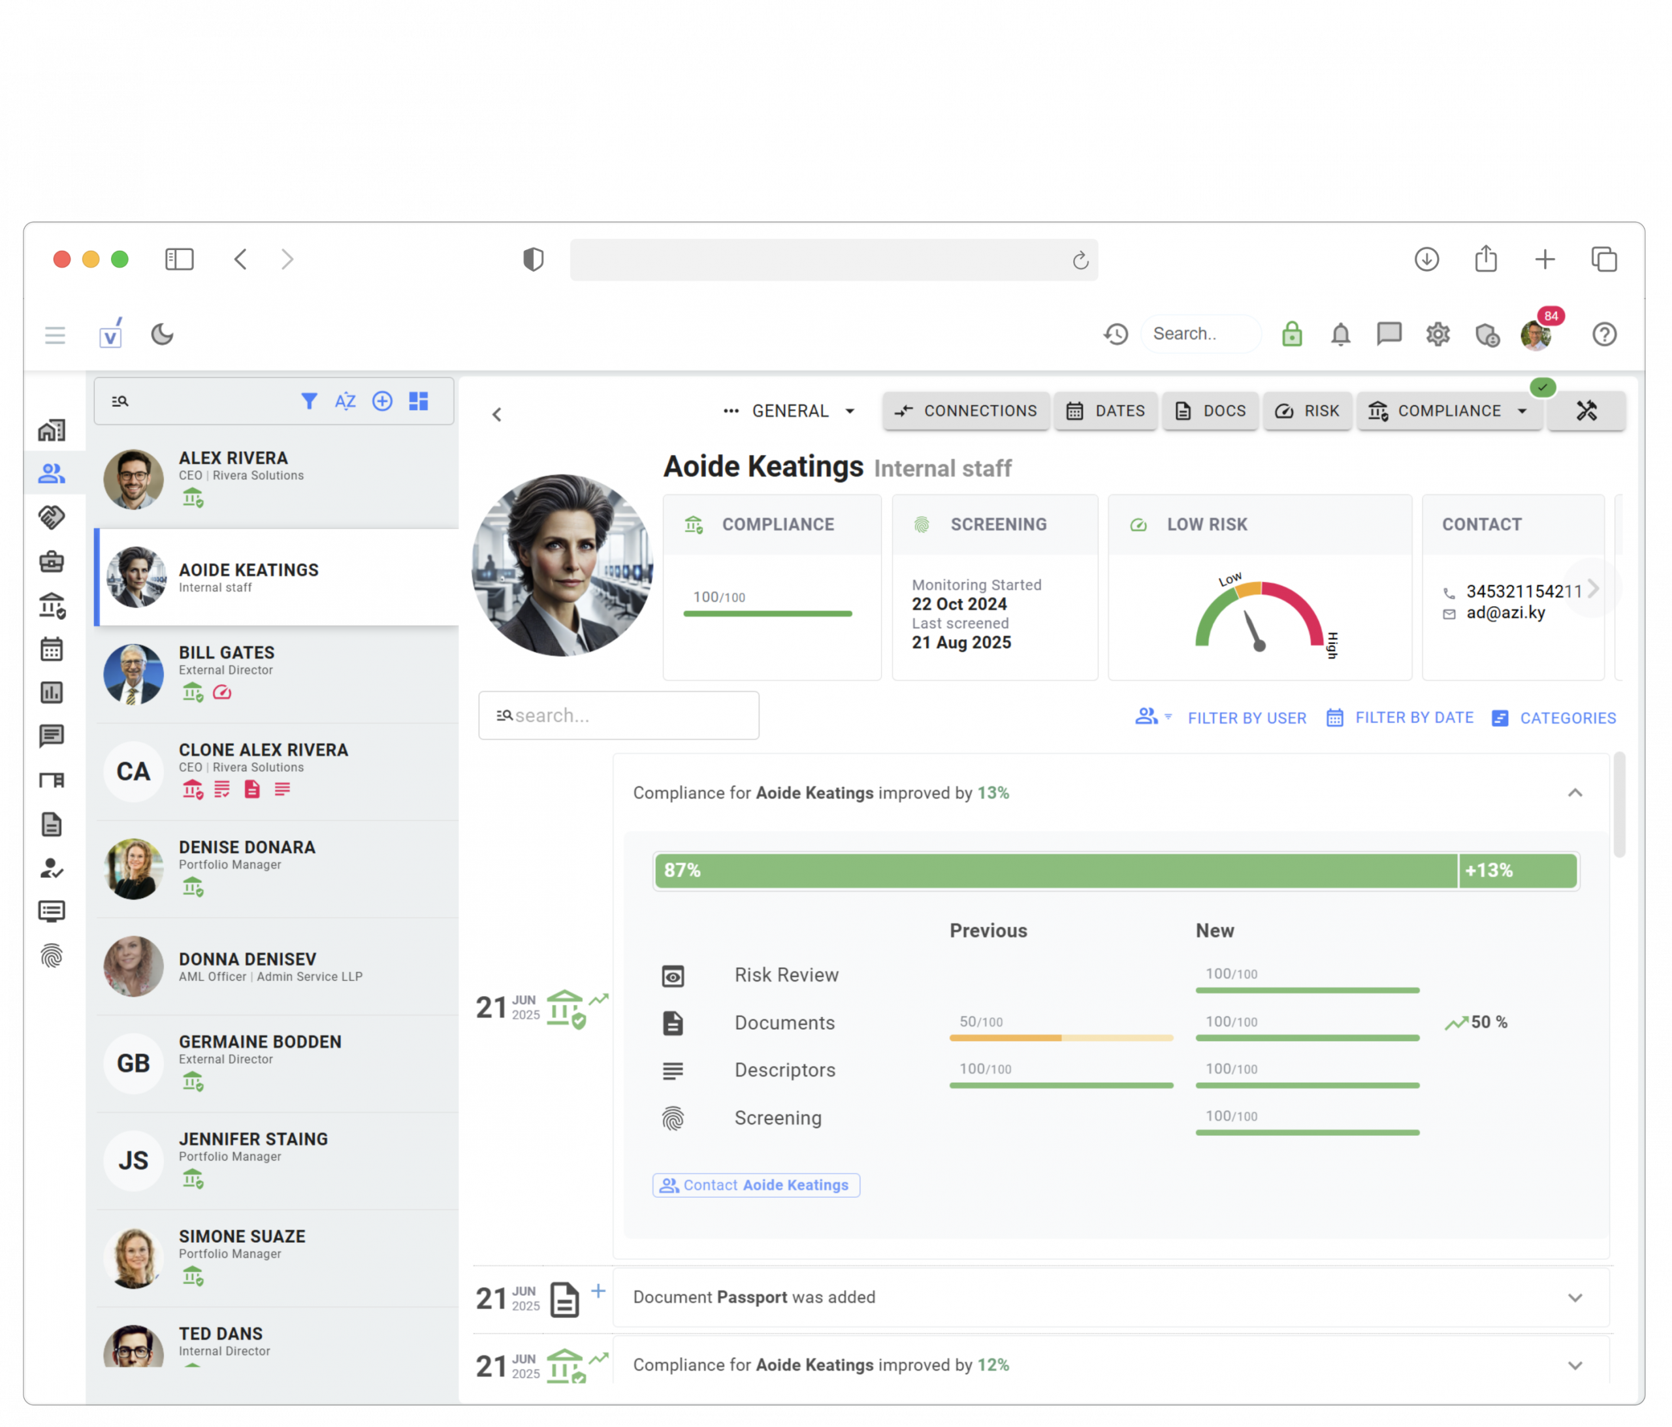Open the fingerprint screening sidebar icon
The height and width of the screenshot is (1427, 1672).
52,956
